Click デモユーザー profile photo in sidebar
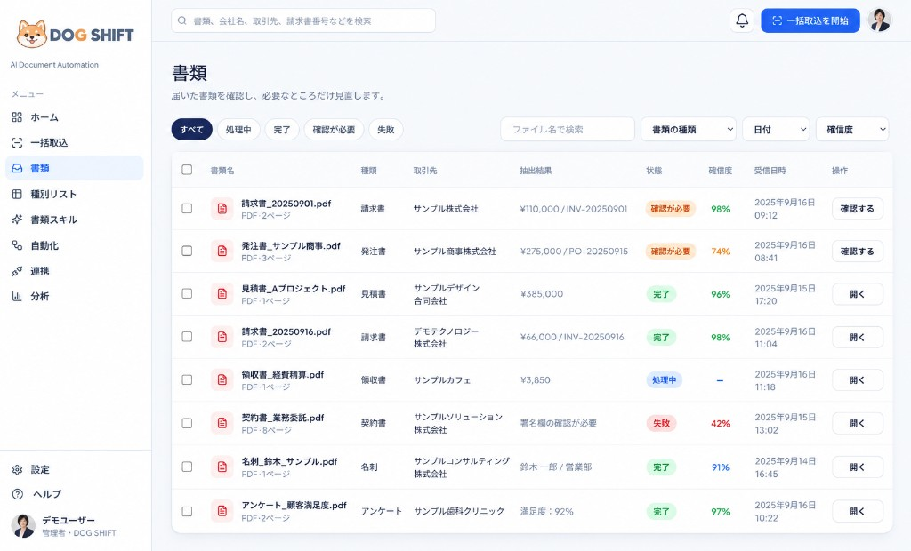The width and height of the screenshot is (911, 551). [23, 526]
